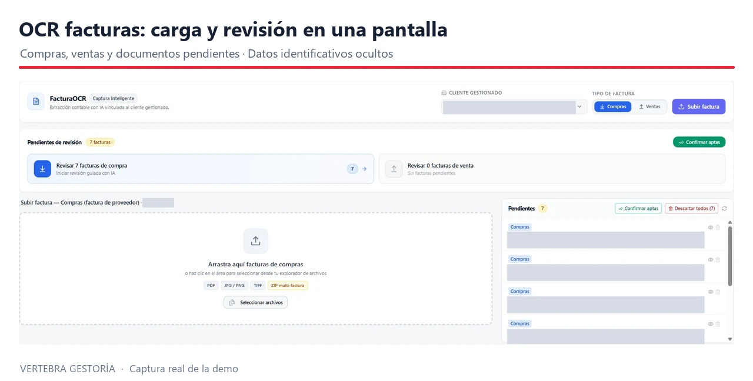Screen dimensions: 753x381
Task: Click the FacturaOCR document logo icon
Action: click(36, 101)
